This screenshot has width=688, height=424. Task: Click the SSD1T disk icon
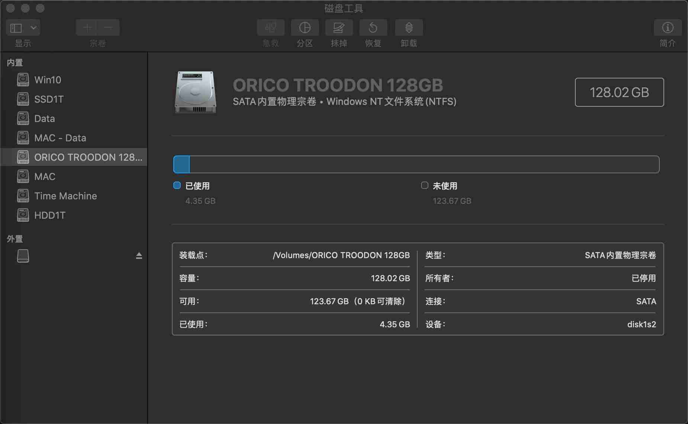[x=23, y=99]
